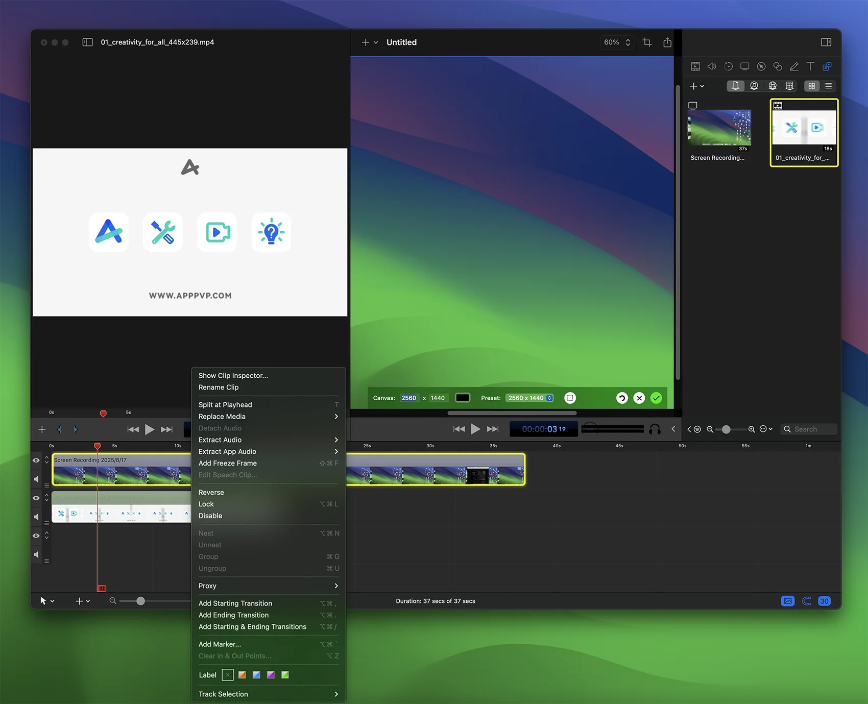Zoom in media library thumbnails
Screen dimensions: 868x704
pos(752,429)
